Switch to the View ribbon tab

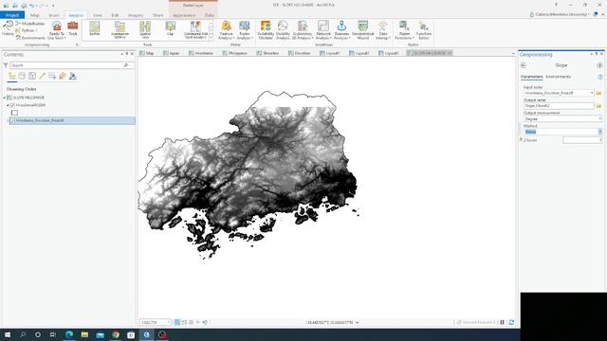98,15
